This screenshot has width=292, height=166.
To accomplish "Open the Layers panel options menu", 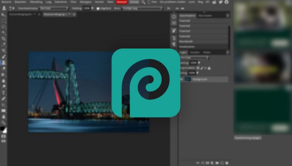I will [x=228, y=53].
